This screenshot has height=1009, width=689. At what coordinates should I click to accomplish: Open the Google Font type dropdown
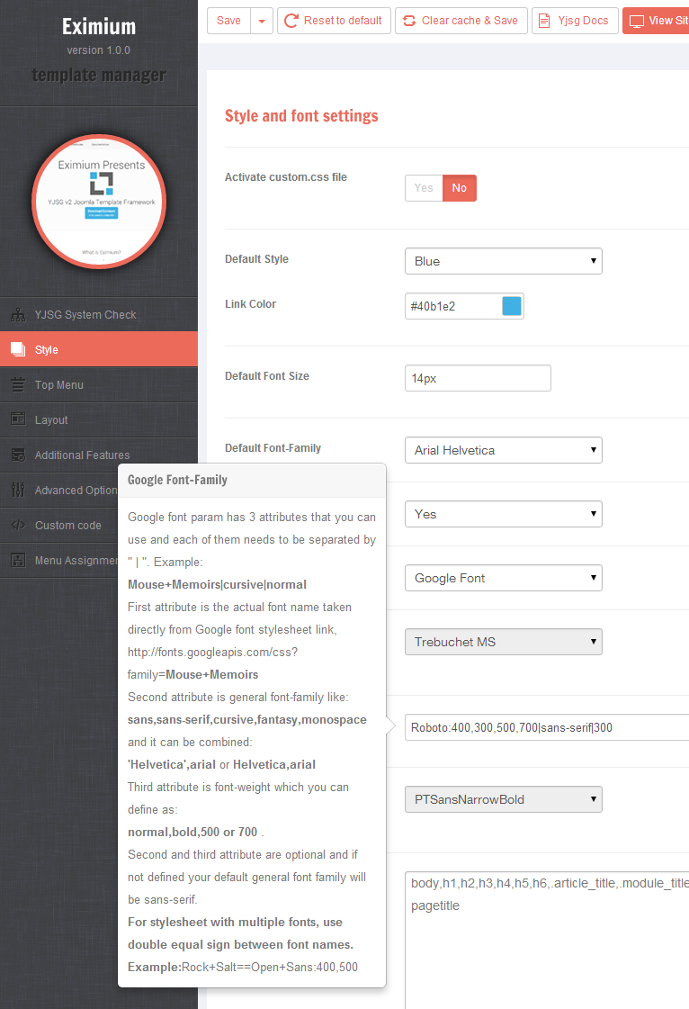point(504,578)
